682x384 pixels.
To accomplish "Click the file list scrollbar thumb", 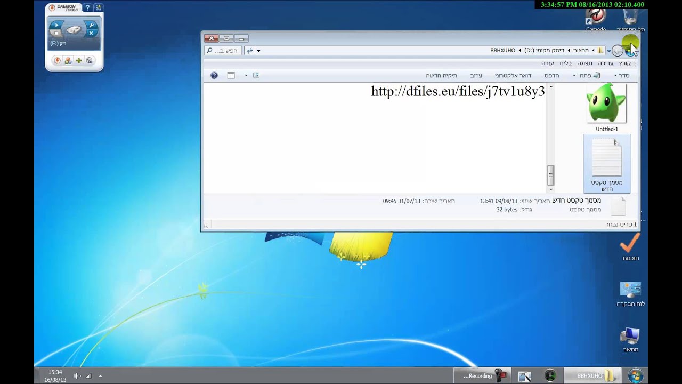I will point(551,175).
